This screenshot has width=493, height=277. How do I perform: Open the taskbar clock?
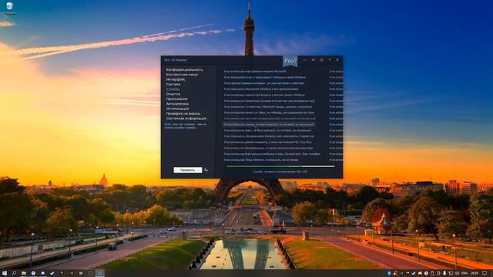tap(475, 273)
